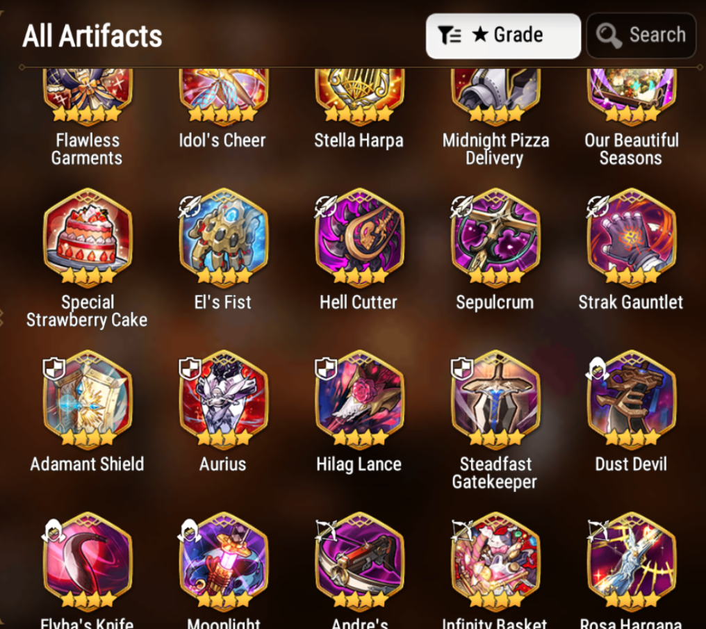Select the Special Strawberry Cake artifact
Image resolution: width=706 pixels, height=629 pixels.
point(88,238)
